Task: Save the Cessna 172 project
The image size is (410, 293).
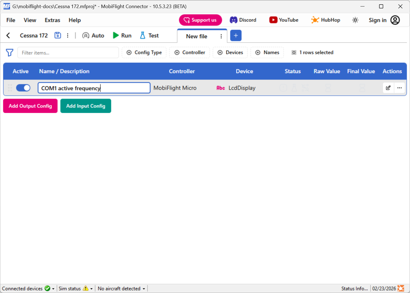Action: (x=57, y=35)
